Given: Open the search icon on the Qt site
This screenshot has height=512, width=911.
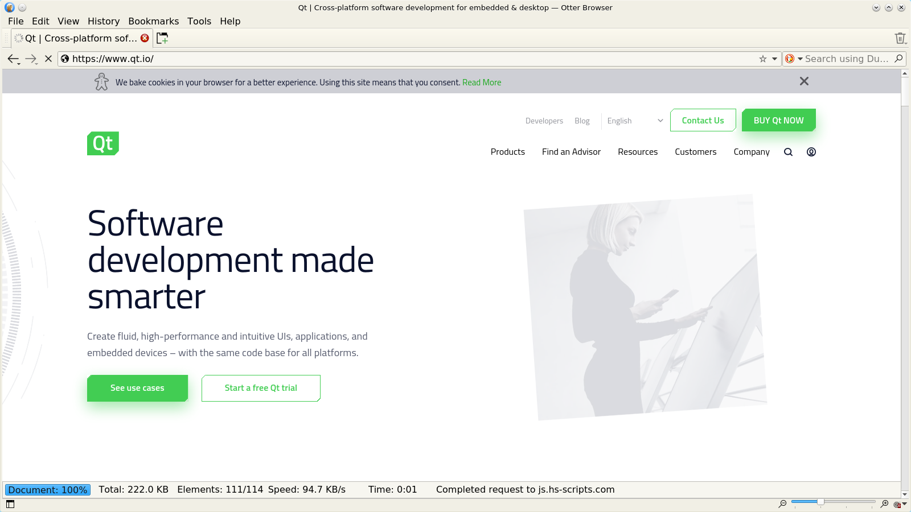Looking at the screenshot, I should tap(788, 152).
